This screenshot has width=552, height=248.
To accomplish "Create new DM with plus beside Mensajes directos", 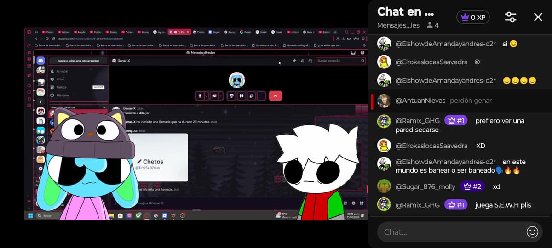I will (x=104, y=107).
